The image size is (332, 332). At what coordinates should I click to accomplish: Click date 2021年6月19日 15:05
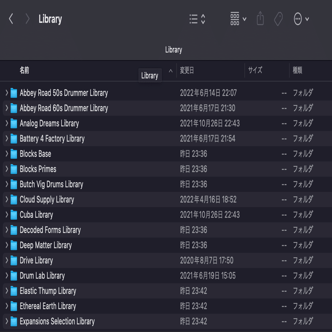click(x=208, y=276)
